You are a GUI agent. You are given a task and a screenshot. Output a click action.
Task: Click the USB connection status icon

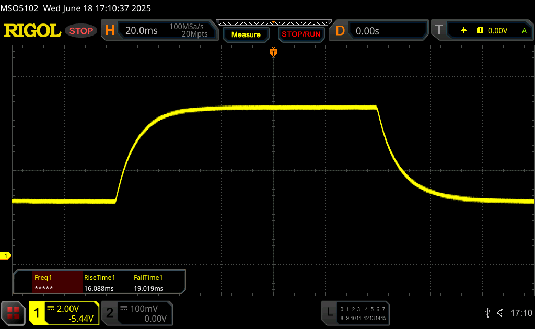(487, 312)
